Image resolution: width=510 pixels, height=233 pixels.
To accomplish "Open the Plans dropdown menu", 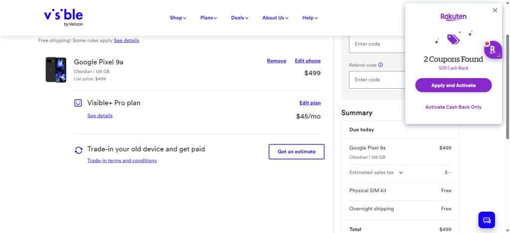I will pos(209,18).
